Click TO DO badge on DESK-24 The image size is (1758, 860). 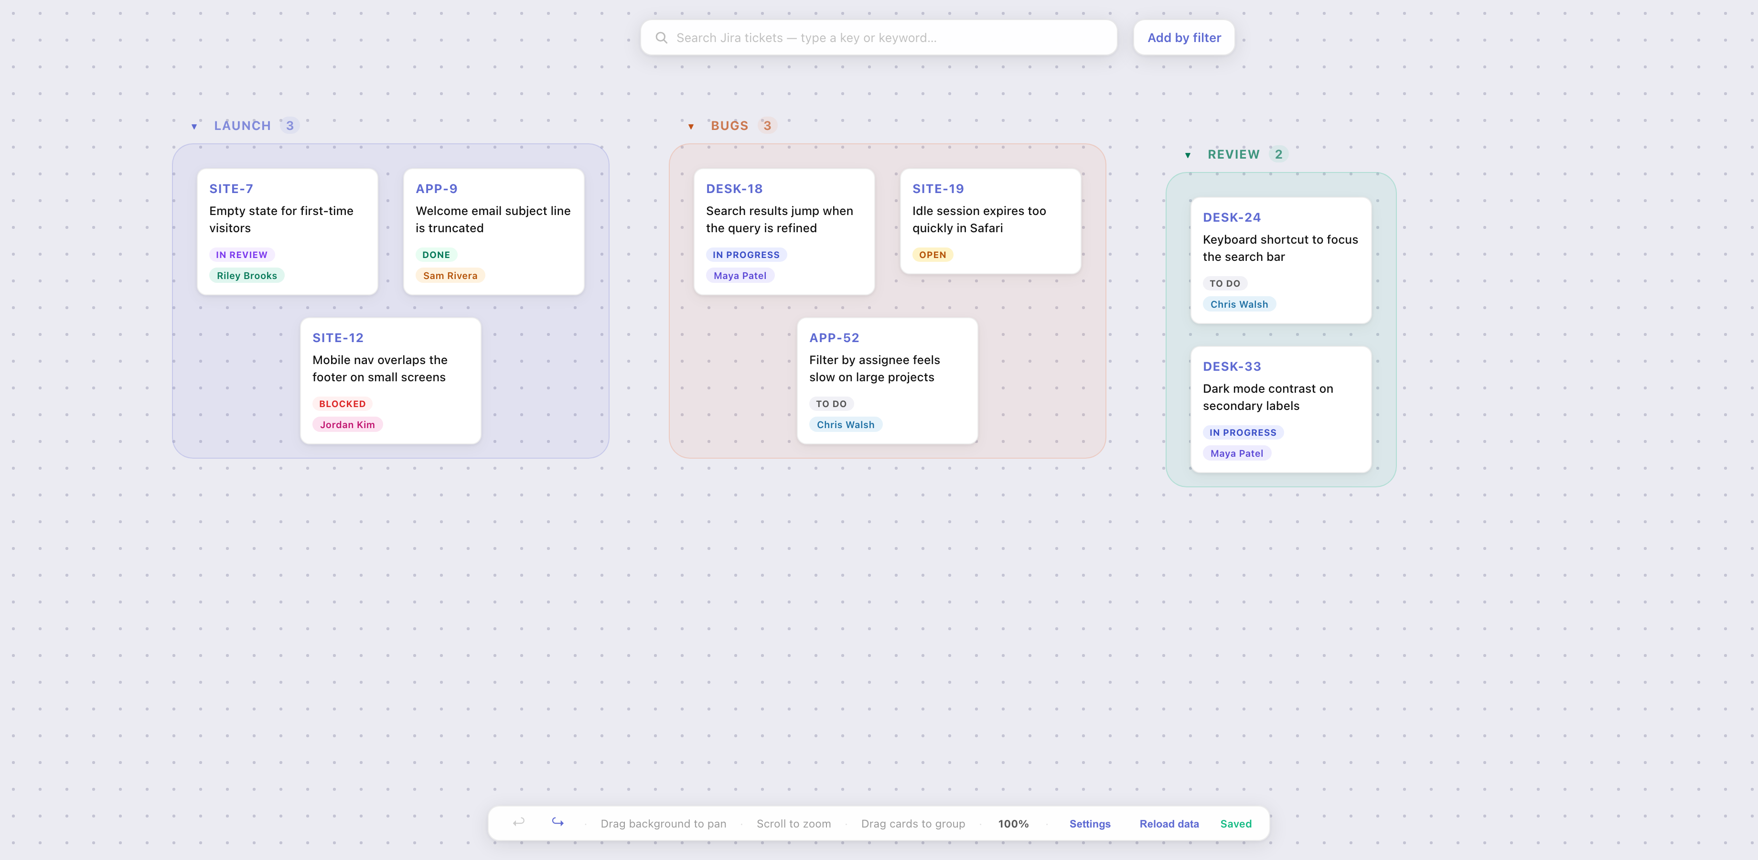click(x=1225, y=283)
